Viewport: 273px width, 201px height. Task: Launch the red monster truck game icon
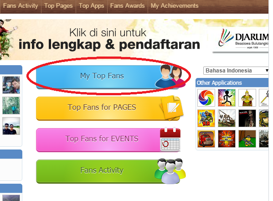tap(206, 139)
